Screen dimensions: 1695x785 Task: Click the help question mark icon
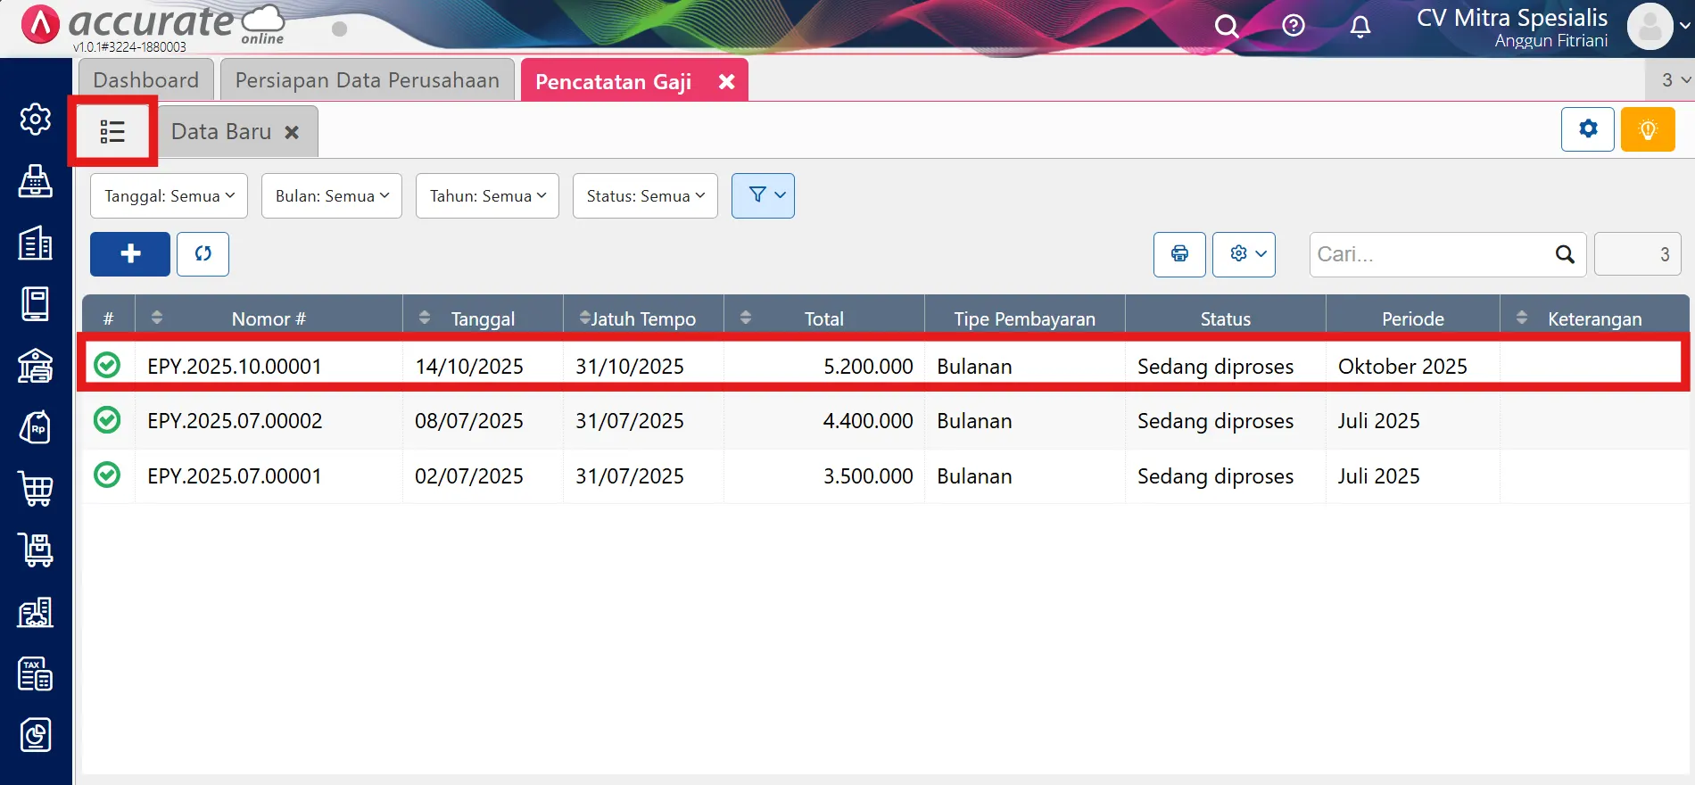pyautogui.click(x=1293, y=26)
